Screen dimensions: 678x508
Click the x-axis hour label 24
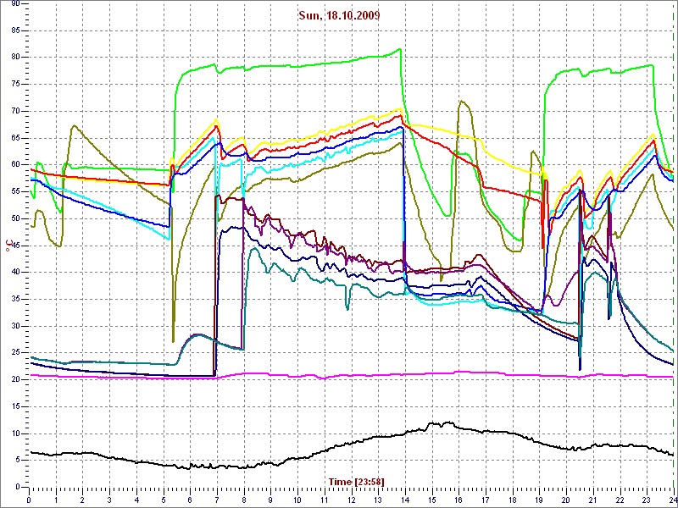pyautogui.click(x=673, y=500)
